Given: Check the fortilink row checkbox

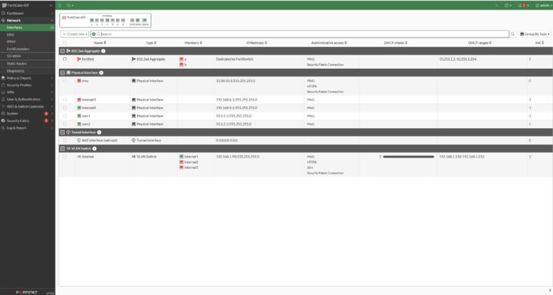Looking at the screenshot, I should pyautogui.click(x=64, y=59).
